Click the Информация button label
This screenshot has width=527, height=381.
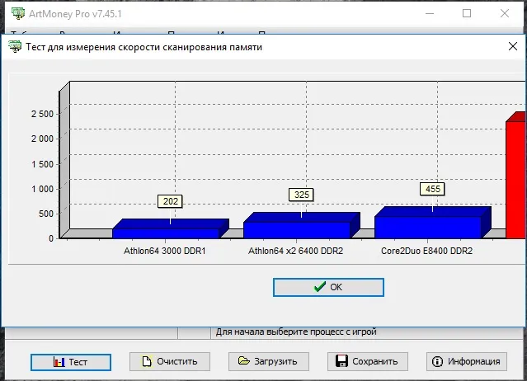(x=474, y=361)
